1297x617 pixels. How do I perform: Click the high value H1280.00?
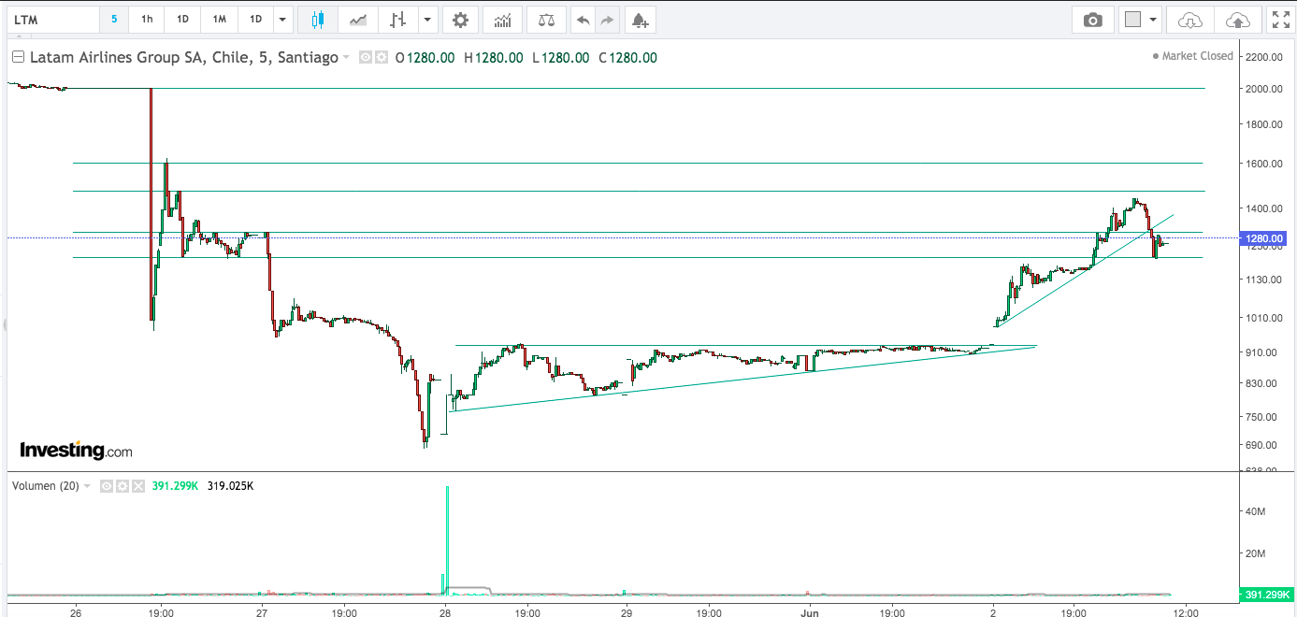[493, 57]
